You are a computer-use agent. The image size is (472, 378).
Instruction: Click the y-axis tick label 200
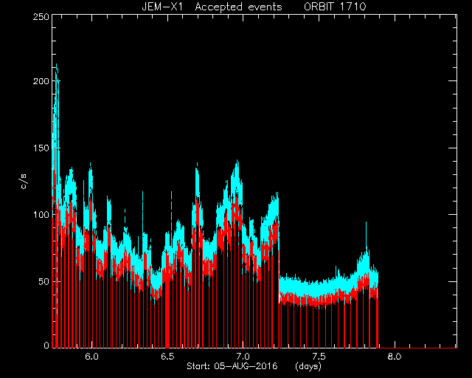click(x=41, y=81)
